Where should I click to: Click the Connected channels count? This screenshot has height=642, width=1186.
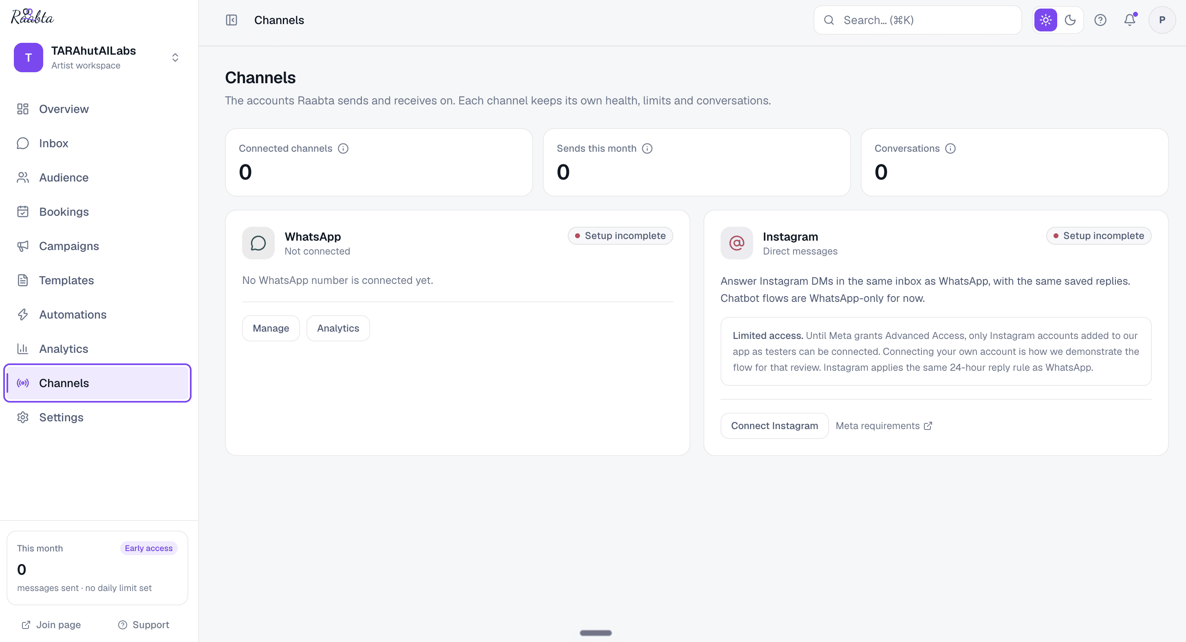pyautogui.click(x=245, y=173)
